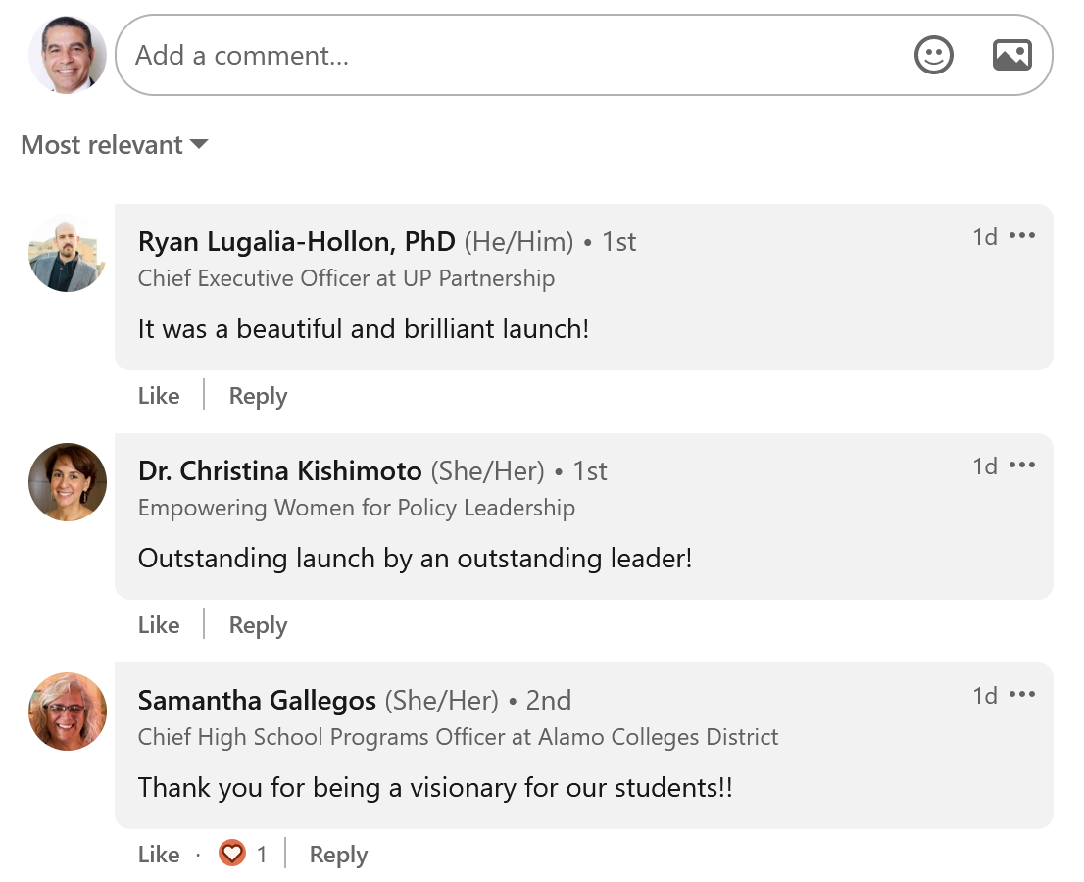
Task: Like Samantha Gallegos's comment
Action: (x=159, y=855)
